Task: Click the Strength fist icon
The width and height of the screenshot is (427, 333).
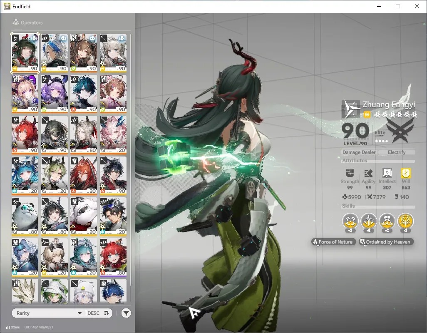Action: pos(350,173)
